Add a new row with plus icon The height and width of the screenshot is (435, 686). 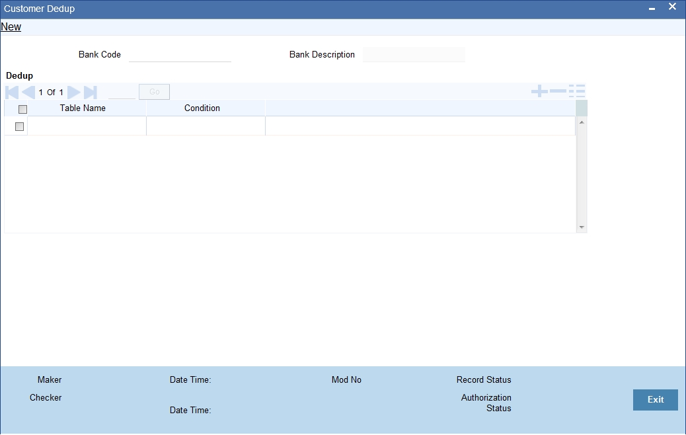[x=539, y=91]
